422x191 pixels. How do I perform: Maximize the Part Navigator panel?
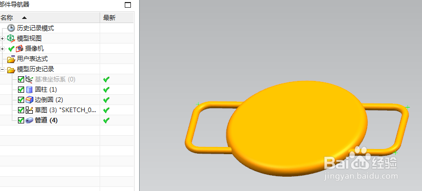pos(128,5)
